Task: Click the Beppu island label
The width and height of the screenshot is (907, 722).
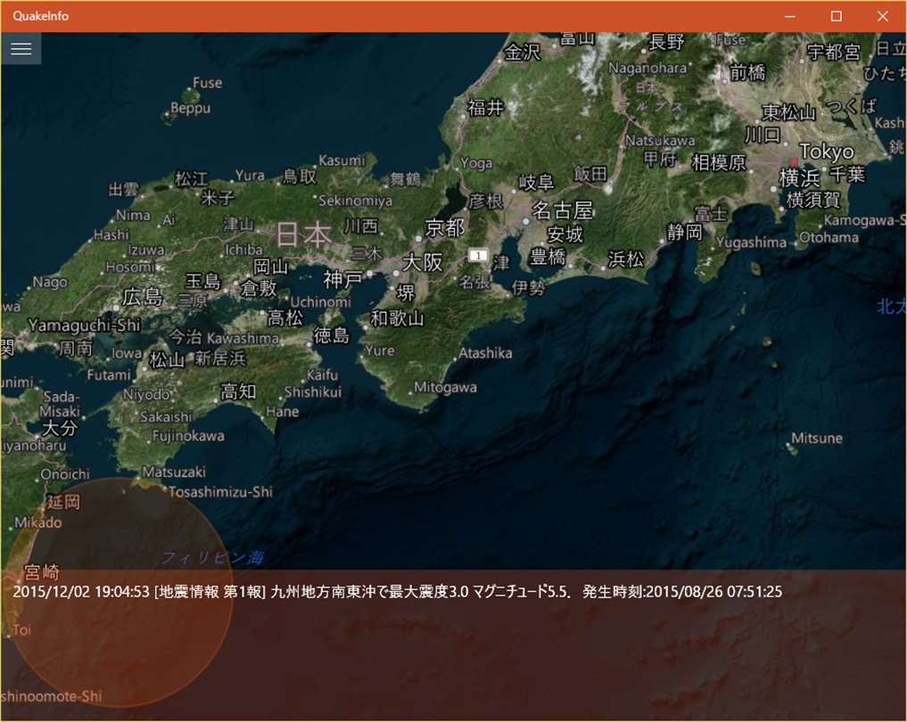Action: (x=190, y=108)
